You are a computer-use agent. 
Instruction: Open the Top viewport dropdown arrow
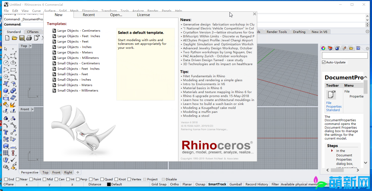point(30,46)
